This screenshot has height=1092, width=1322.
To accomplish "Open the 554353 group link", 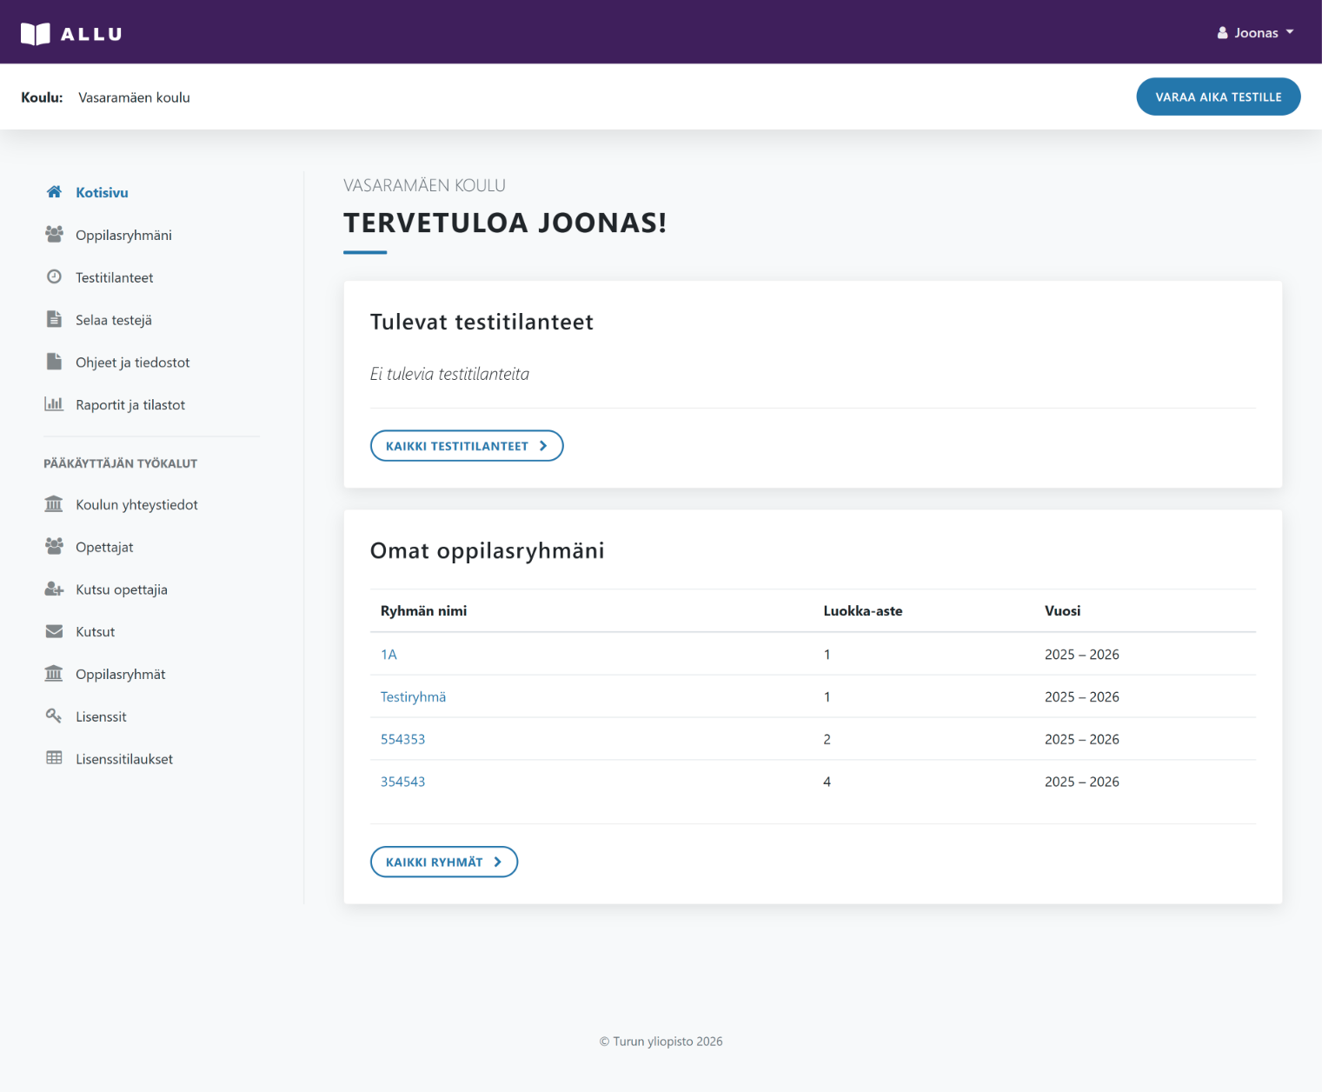I will [x=402, y=740].
